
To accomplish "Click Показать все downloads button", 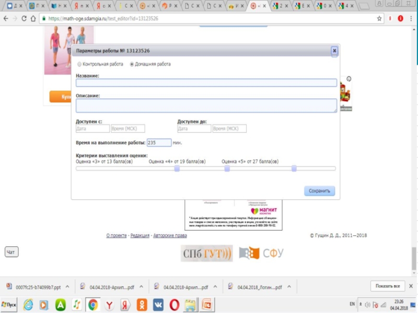I will click(388, 286).
